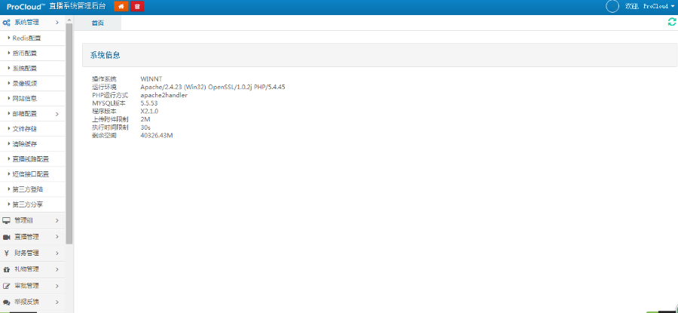Viewport: 678px width, 313px height.
Task: Click the WINNT value
Action: [x=151, y=78]
